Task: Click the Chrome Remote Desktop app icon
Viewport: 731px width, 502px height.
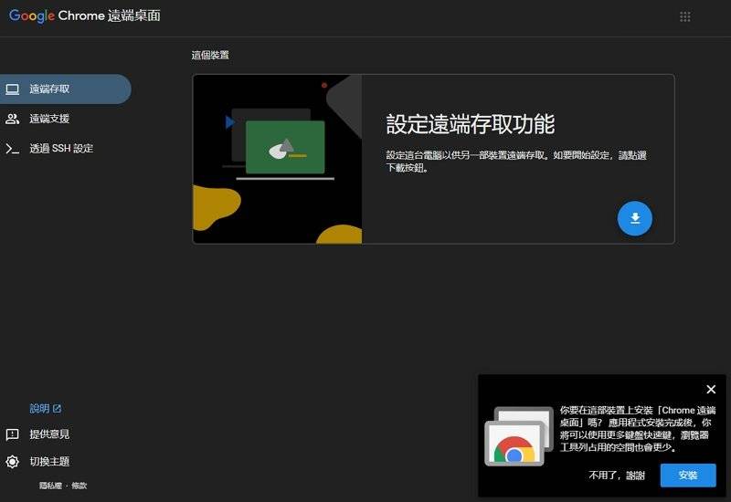Action: tap(519, 436)
